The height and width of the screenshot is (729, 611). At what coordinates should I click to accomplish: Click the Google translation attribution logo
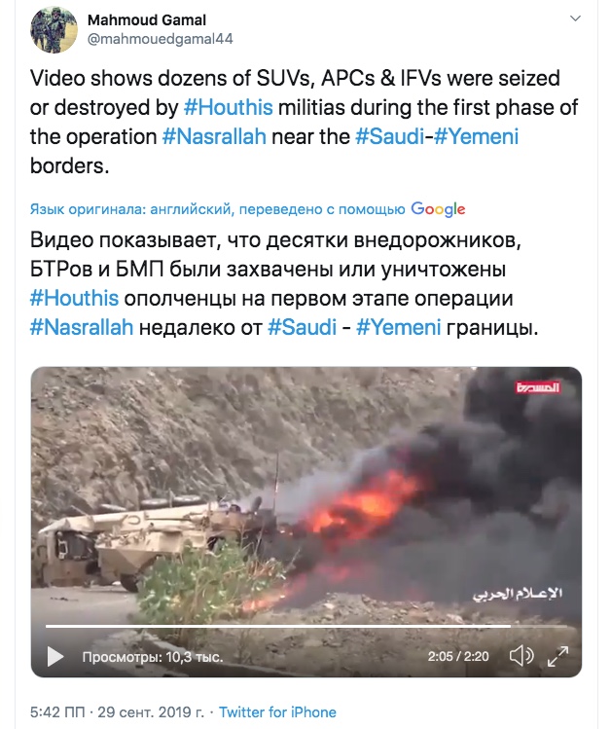coord(438,209)
